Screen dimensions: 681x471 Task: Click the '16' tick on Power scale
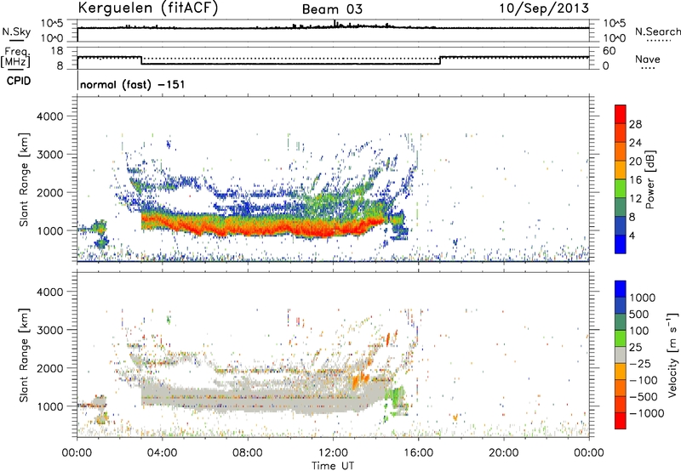[635, 180]
